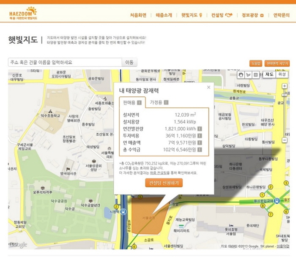Select the polygon drawing tool

coord(248,75)
